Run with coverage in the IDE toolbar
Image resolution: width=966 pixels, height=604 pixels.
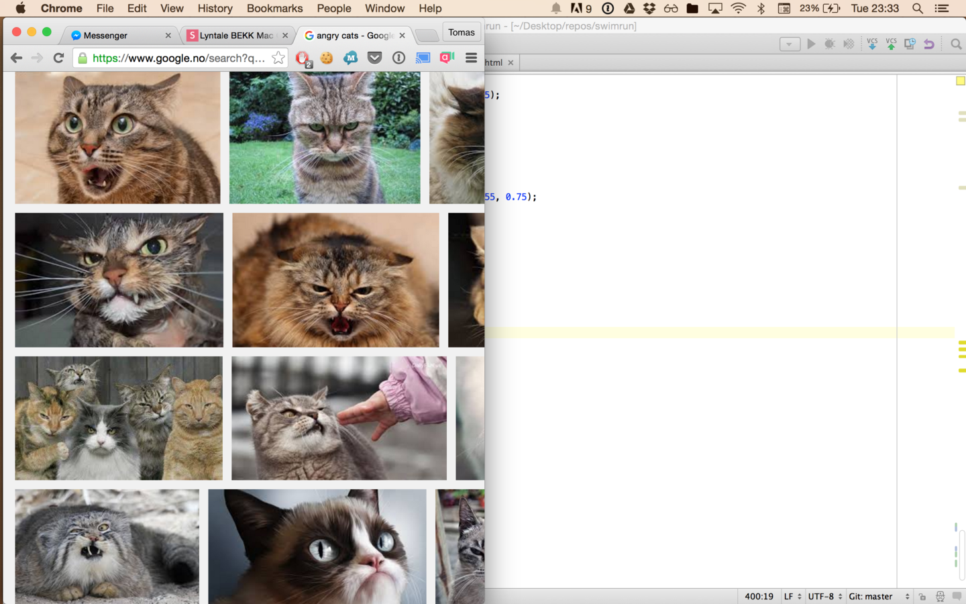pyautogui.click(x=849, y=44)
